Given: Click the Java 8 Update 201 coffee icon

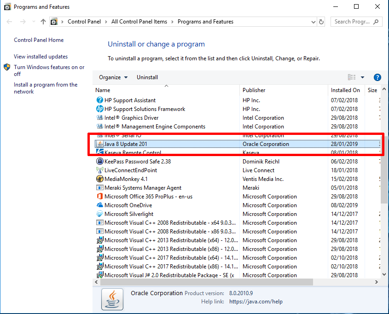Looking at the screenshot, I should (x=99, y=144).
